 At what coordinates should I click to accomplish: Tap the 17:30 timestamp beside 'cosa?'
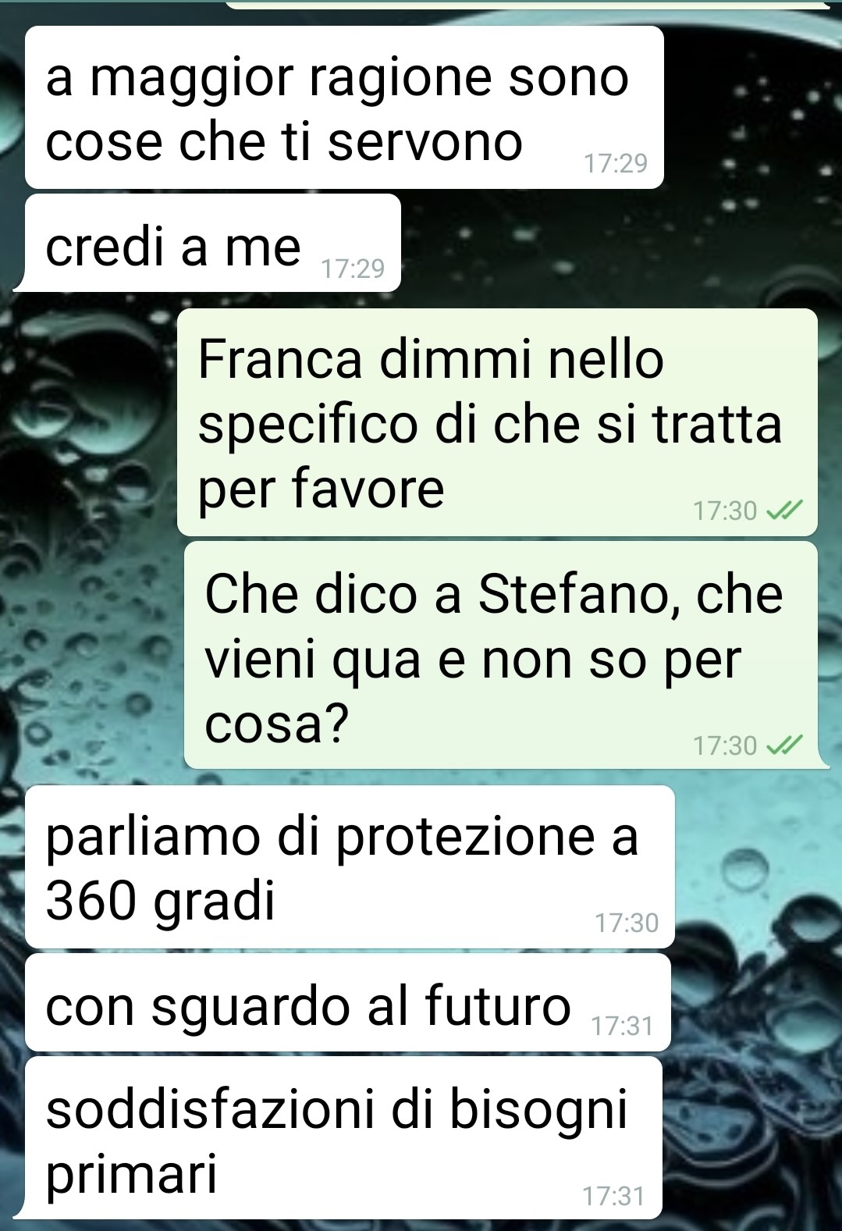coord(725,746)
